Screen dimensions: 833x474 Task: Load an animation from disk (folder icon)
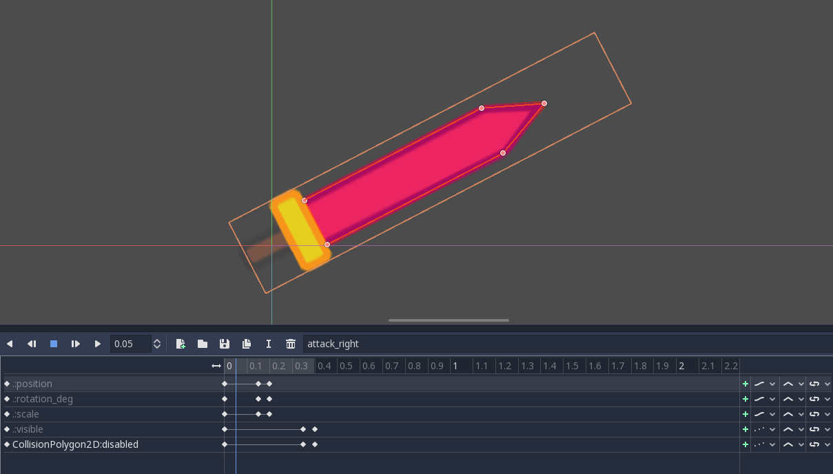(203, 344)
